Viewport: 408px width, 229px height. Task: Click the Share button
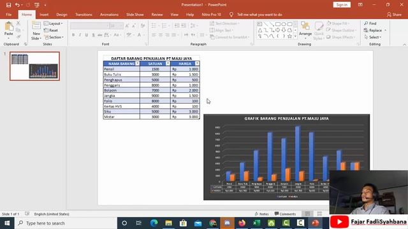(x=394, y=15)
